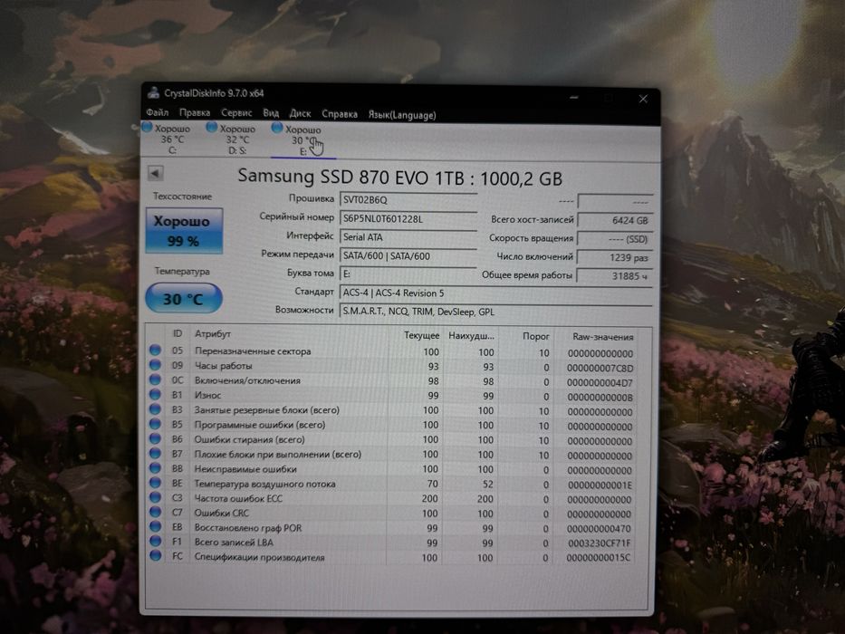845x634 pixels.
Task: Open the Справка menu
Action: pyautogui.click(x=340, y=114)
